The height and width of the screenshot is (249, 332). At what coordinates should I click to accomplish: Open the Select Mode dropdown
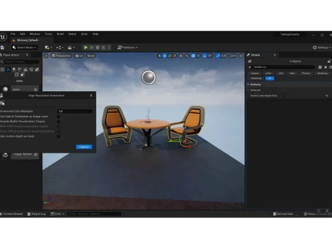(24, 48)
